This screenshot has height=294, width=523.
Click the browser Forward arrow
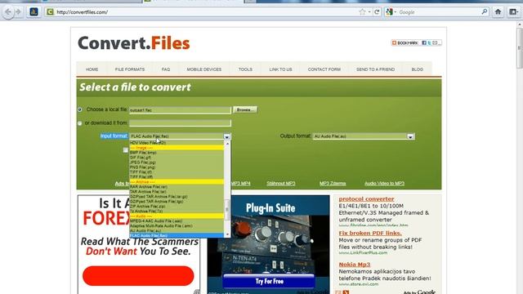(x=18, y=12)
